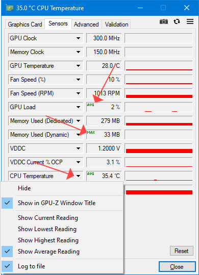Click the refresh arrows icon

(x=177, y=21)
